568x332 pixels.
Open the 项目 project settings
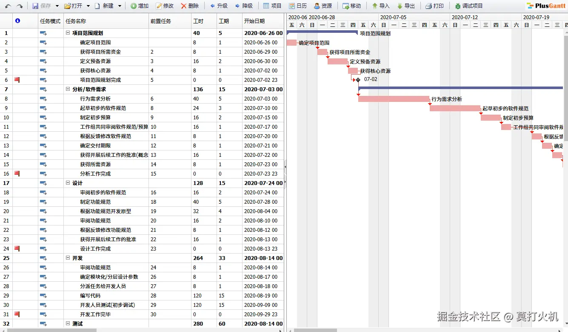(x=273, y=6)
